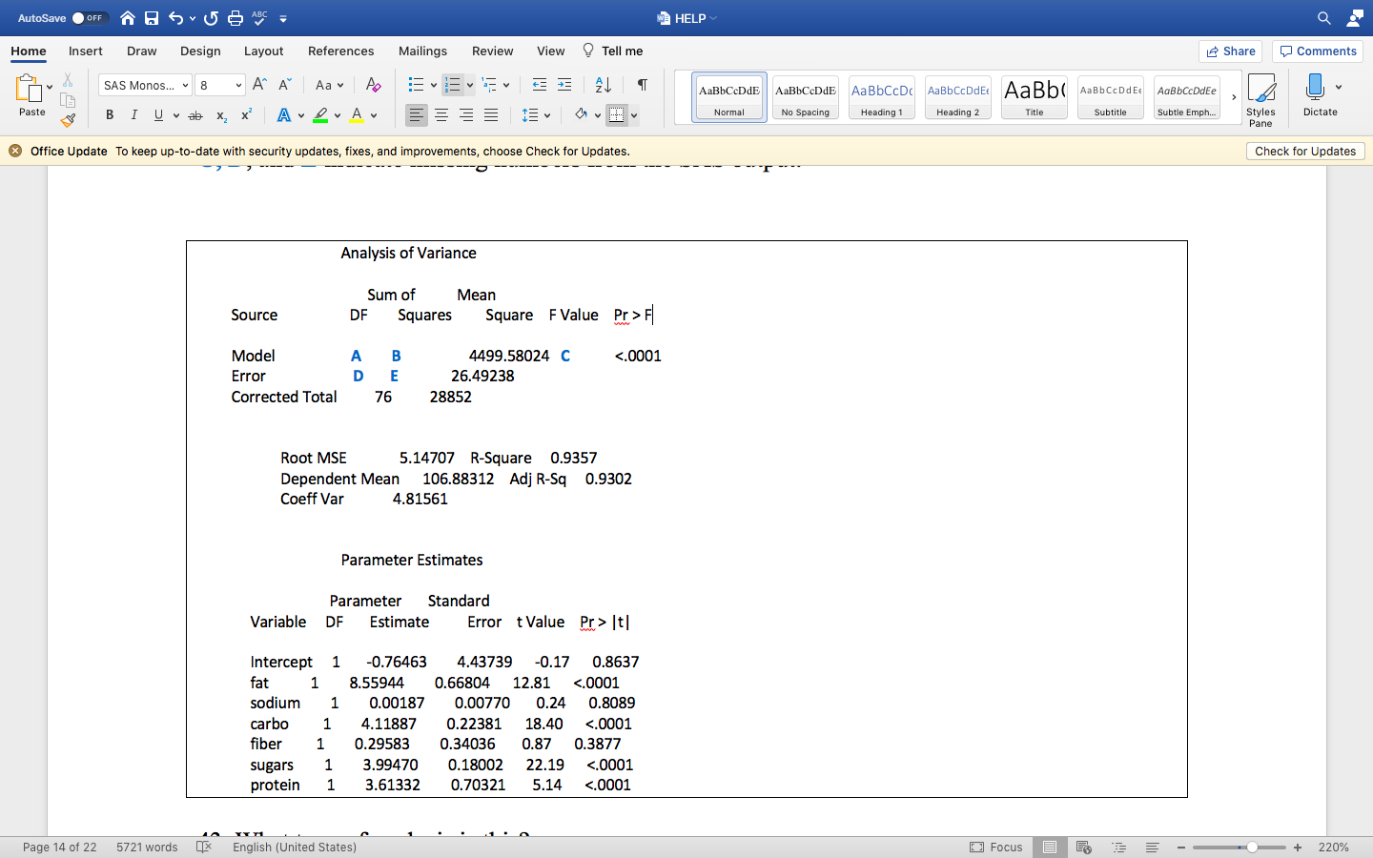
Task: Apply subscript formatting
Action: click(x=220, y=114)
